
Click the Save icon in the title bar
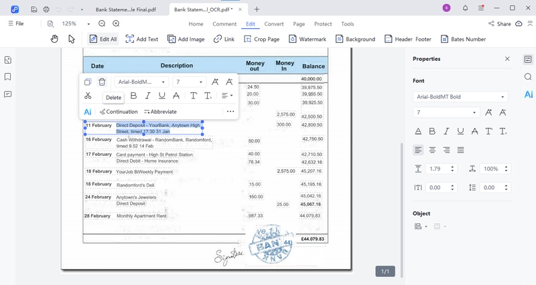(34, 9)
